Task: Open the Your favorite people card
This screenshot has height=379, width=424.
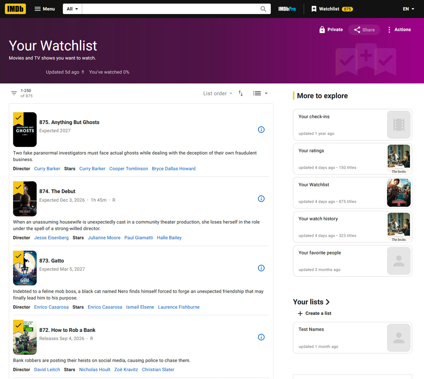Action: (x=353, y=261)
